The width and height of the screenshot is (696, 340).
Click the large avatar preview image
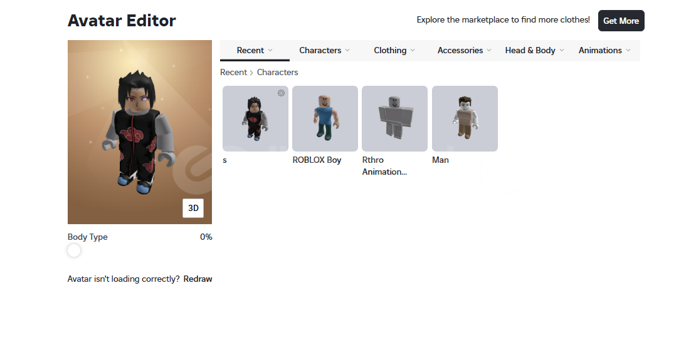point(140,132)
